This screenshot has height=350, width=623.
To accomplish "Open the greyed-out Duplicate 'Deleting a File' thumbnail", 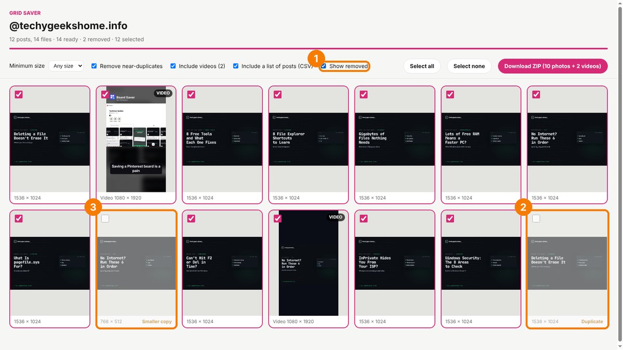I will [567, 263].
